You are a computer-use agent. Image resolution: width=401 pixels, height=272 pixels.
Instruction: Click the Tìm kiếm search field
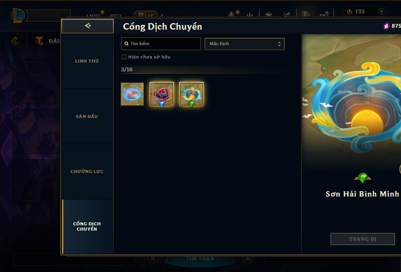pyautogui.click(x=161, y=44)
